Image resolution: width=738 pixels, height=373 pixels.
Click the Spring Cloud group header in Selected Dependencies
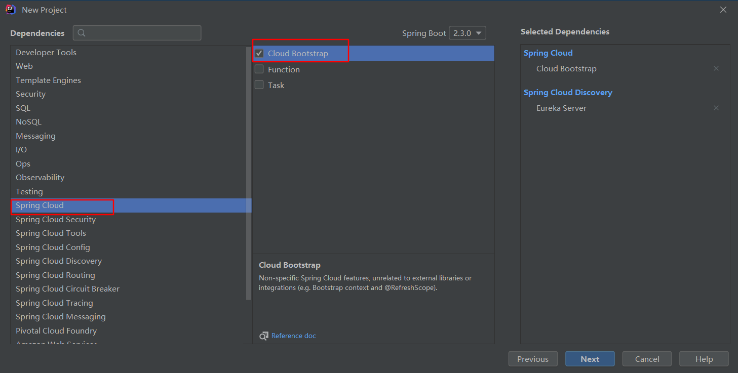click(548, 53)
